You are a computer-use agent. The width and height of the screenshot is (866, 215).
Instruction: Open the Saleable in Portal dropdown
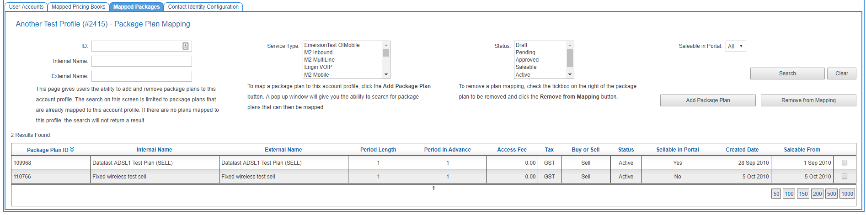click(x=735, y=46)
